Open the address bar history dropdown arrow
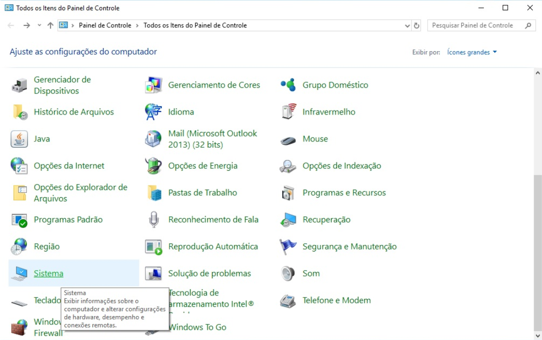 407,25
